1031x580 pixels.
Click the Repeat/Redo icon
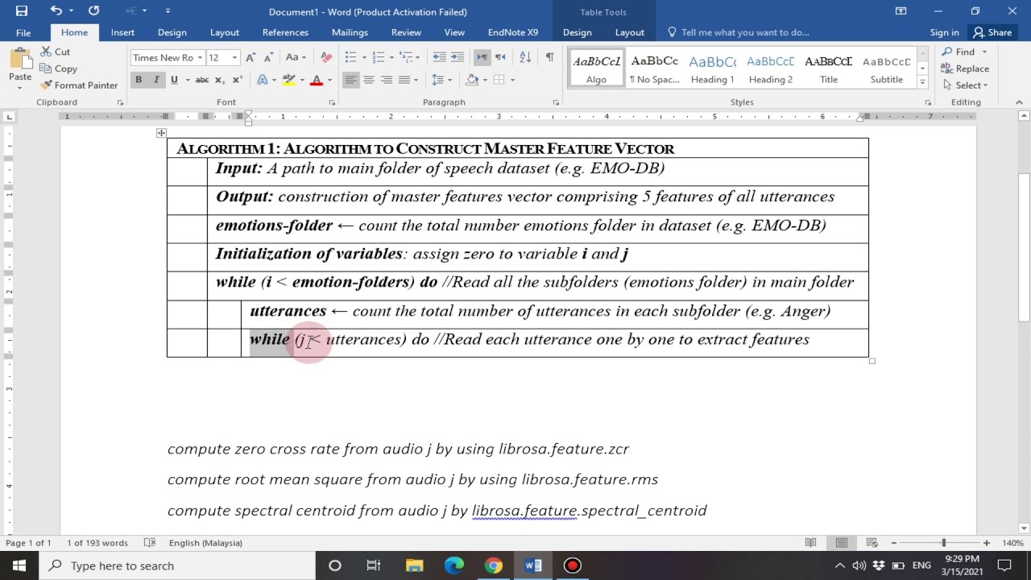[93, 10]
